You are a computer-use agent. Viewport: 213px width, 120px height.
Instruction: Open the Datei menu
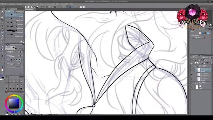click(4, 4)
